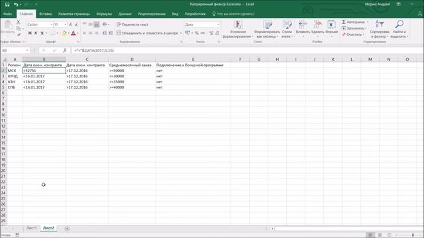Screen dimensions: 424x238
Task: Click the insert function fx button
Action: coord(65,50)
